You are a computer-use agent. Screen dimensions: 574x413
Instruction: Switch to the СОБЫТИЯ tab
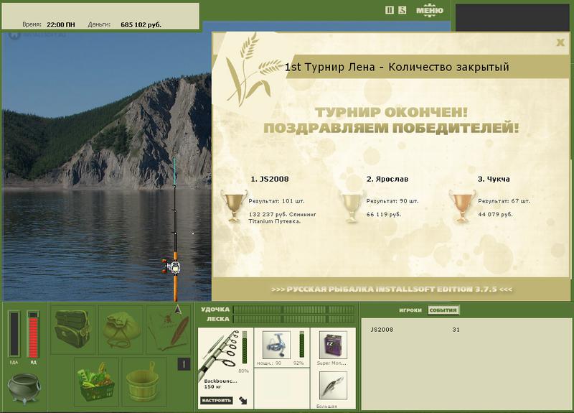click(443, 310)
